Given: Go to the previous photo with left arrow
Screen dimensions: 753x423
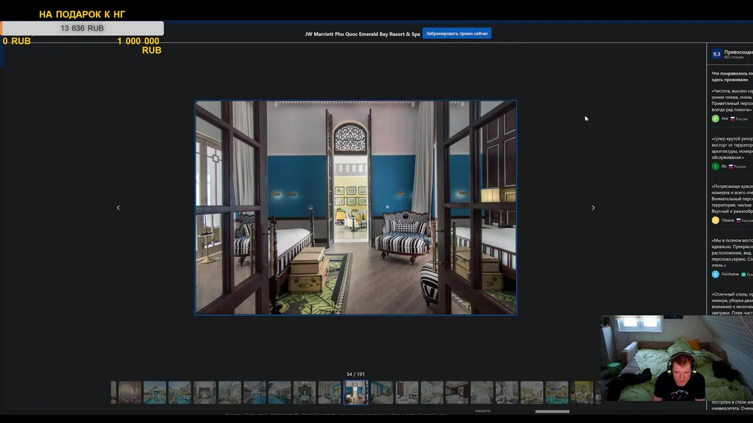Looking at the screenshot, I should 118,207.
